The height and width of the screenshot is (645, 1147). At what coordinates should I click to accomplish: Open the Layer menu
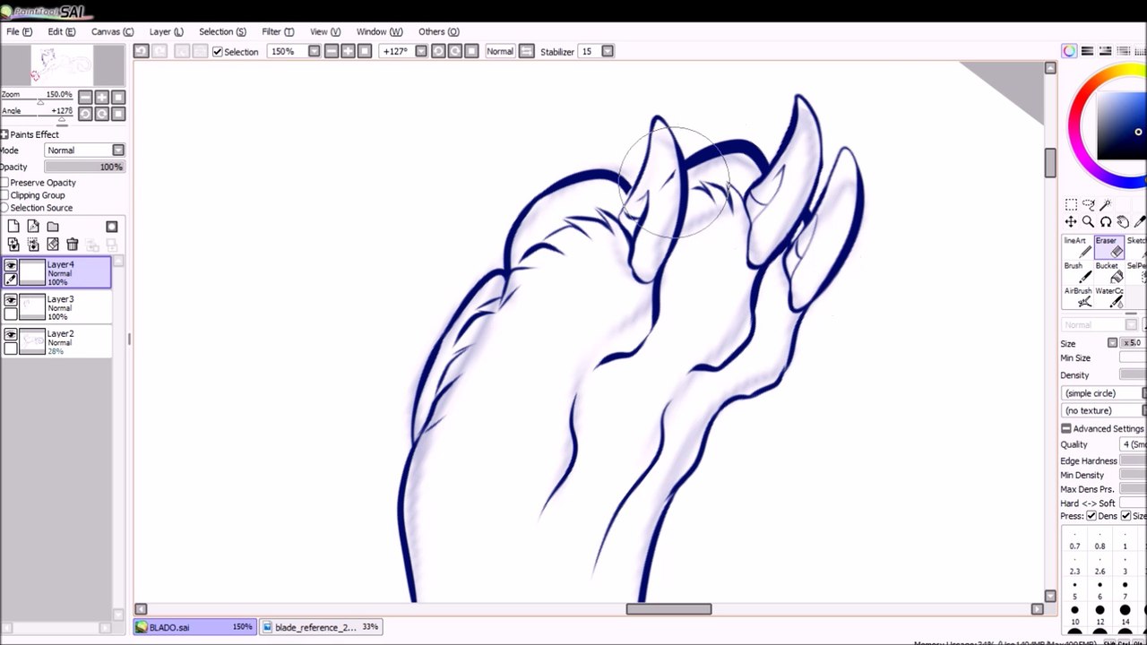[x=166, y=31]
